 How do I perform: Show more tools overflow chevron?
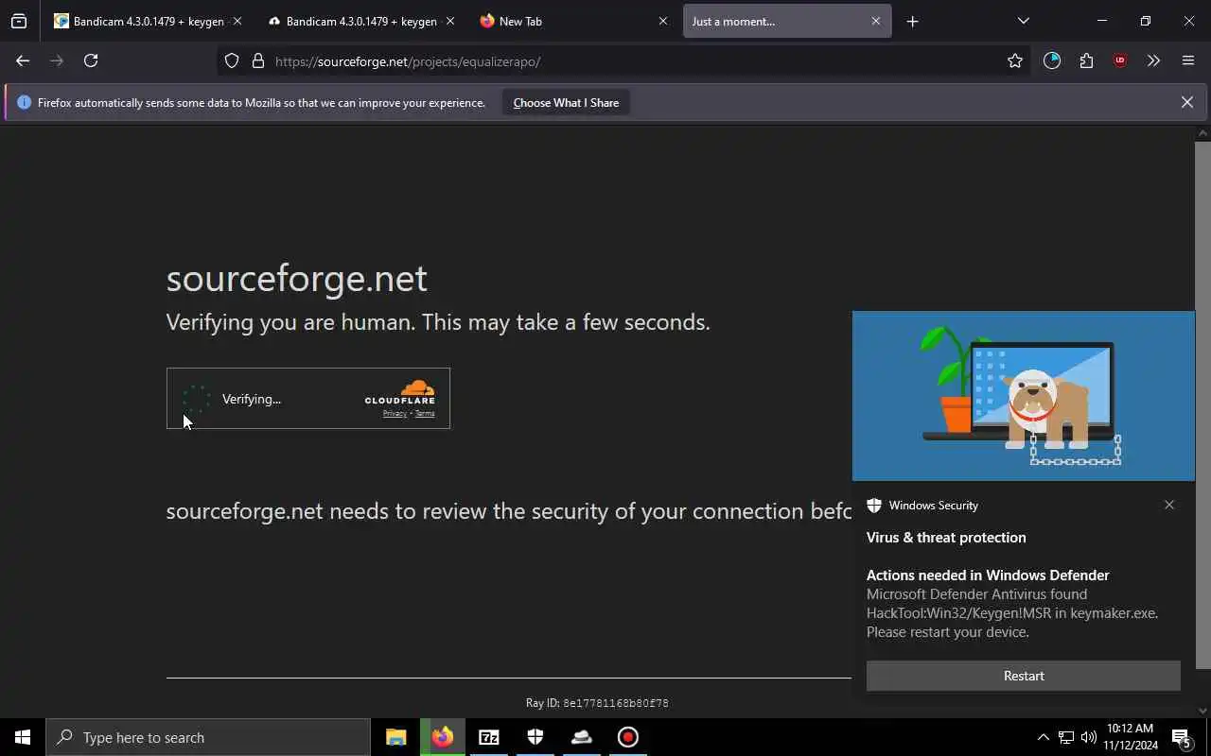click(x=1153, y=60)
